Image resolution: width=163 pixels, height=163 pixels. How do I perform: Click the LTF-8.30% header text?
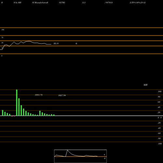pyautogui.click(x=138, y=3)
